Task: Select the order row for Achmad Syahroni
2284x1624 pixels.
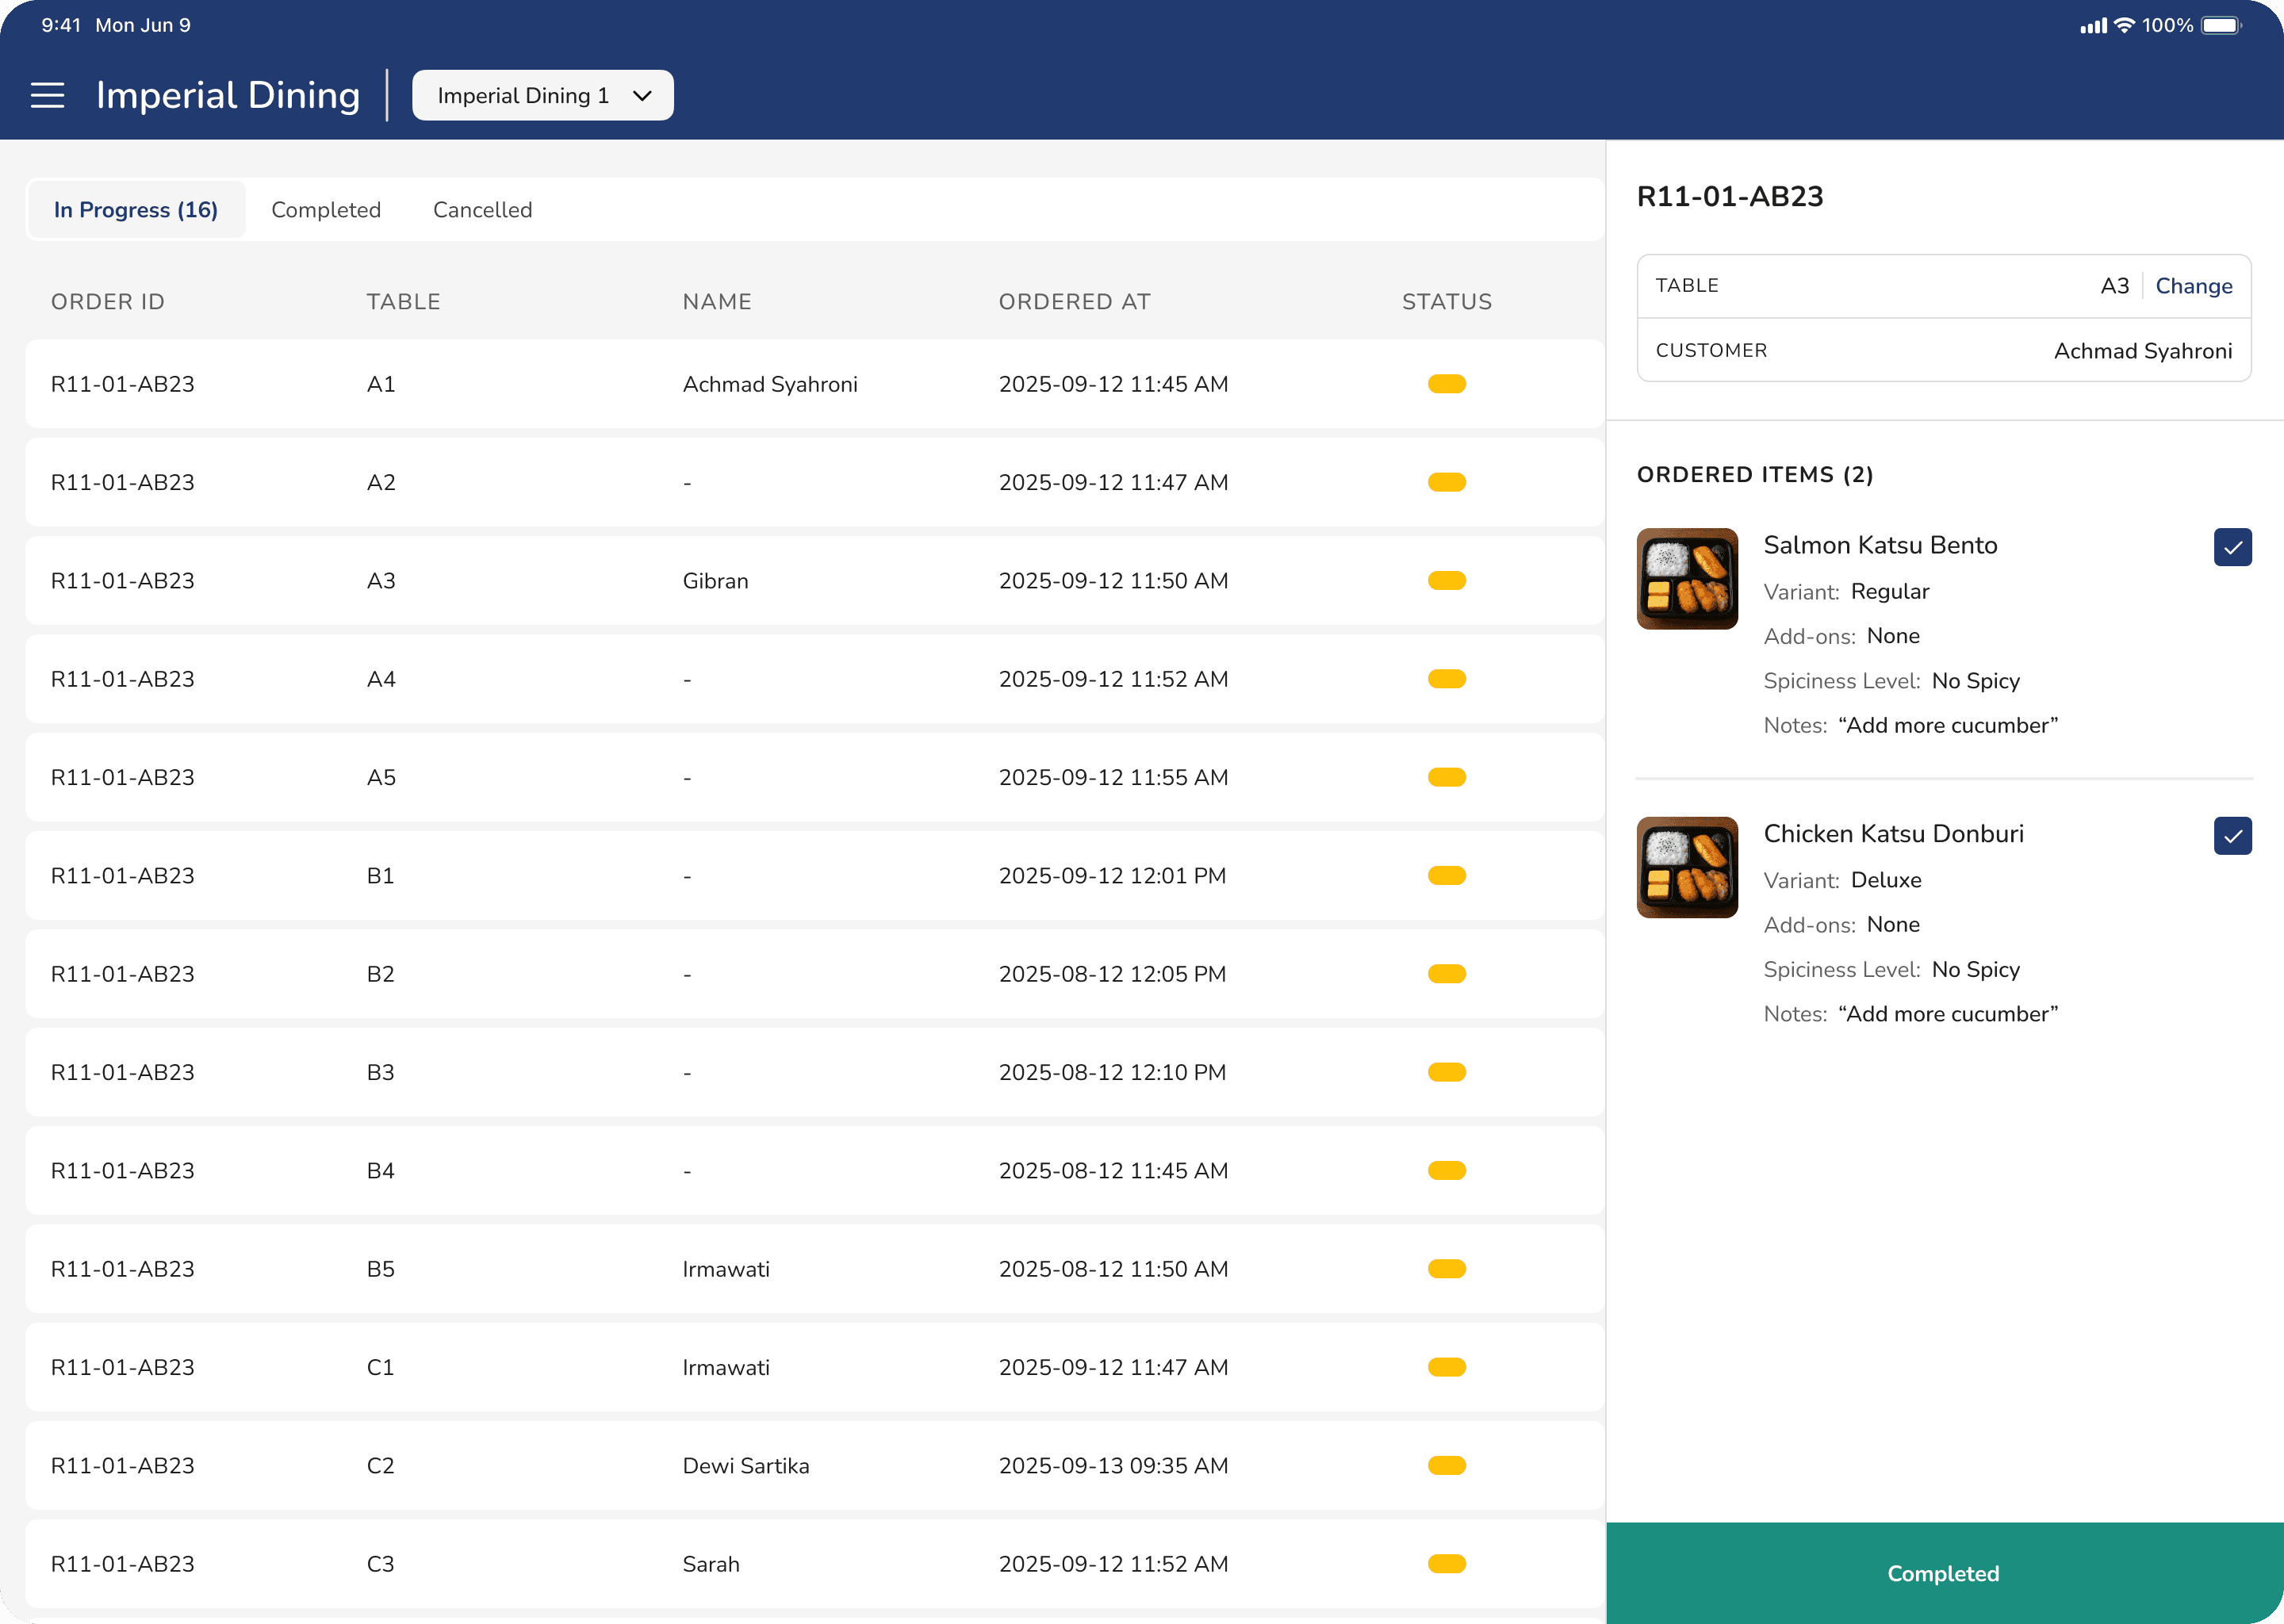Action: [815, 384]
